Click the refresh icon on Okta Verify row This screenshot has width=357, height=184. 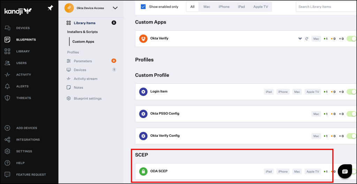click(x=307, y=39)
